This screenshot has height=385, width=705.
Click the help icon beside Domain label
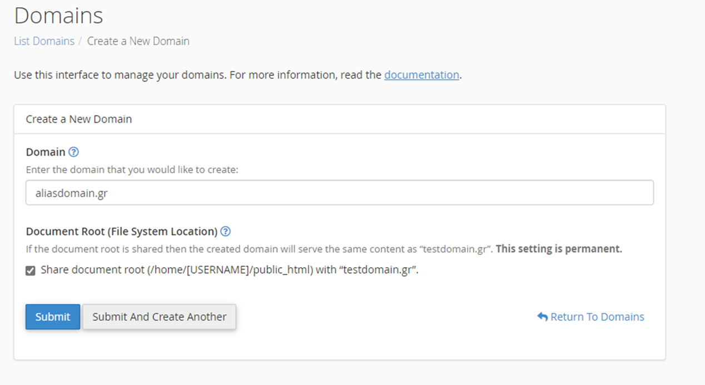(73, 152)
